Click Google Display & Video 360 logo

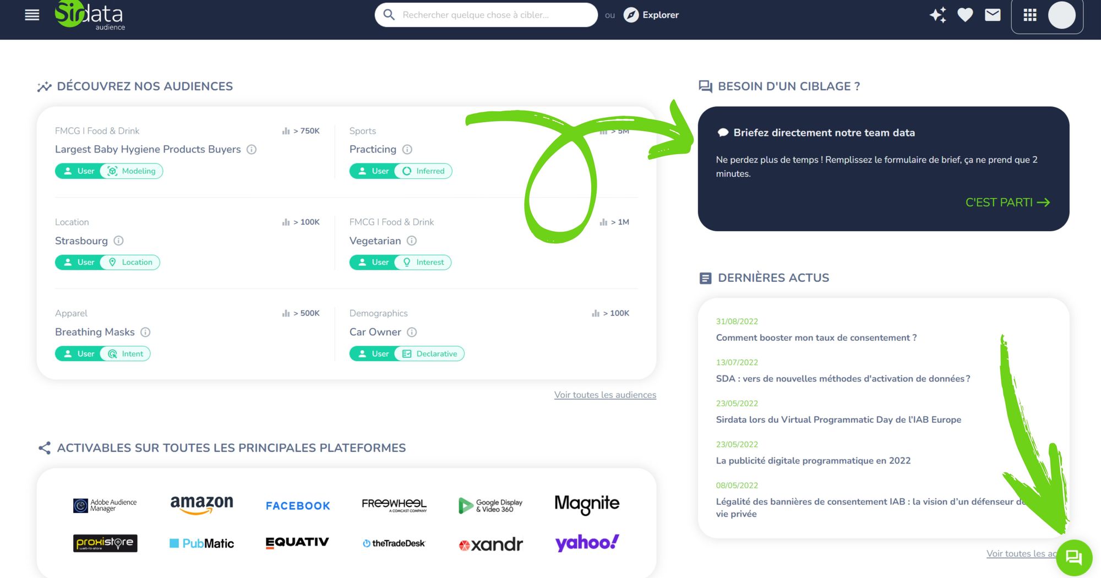(x=490, y=505)
